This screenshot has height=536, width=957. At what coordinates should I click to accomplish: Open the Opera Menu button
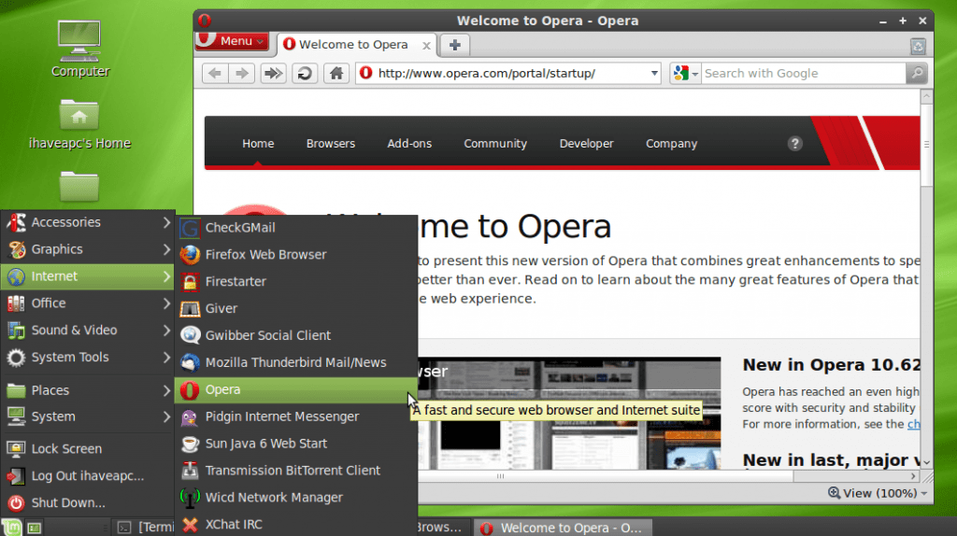tap(232, 41)
